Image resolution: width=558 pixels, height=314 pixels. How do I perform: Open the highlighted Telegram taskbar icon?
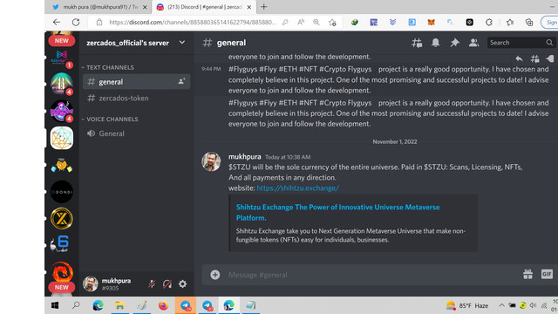(x=186, y=305)
